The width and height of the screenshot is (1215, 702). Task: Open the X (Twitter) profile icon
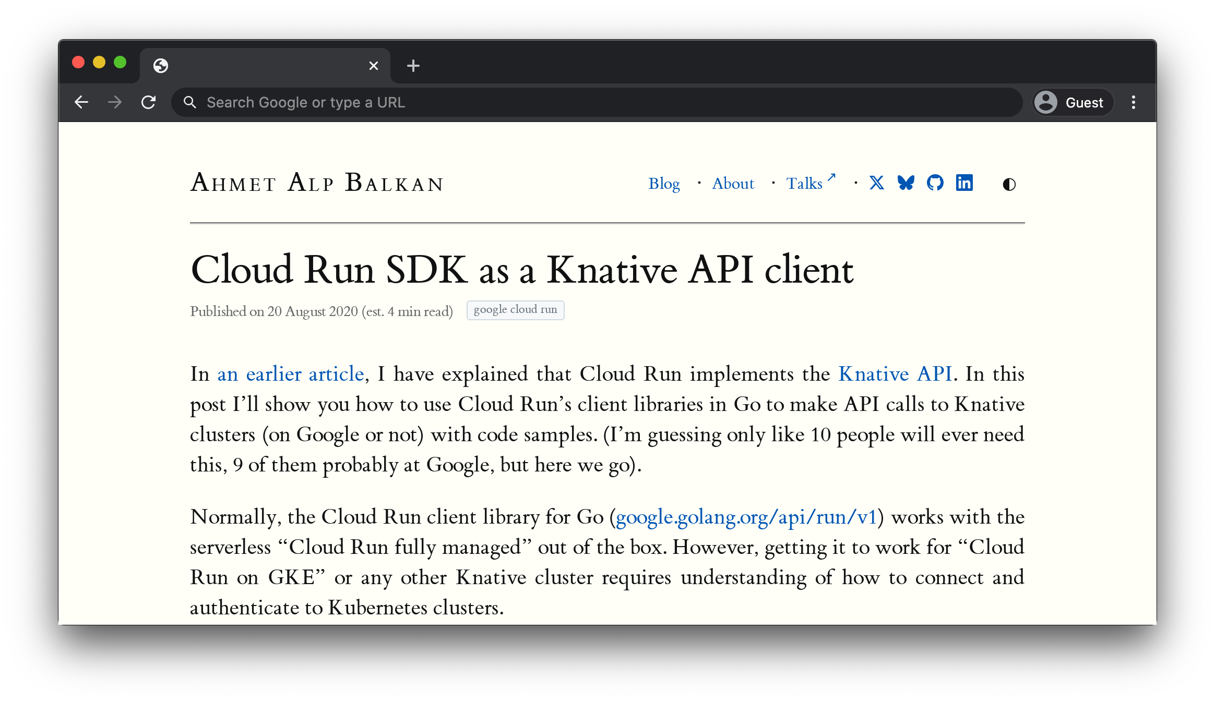pyautogui.click(x=877, y=183)
